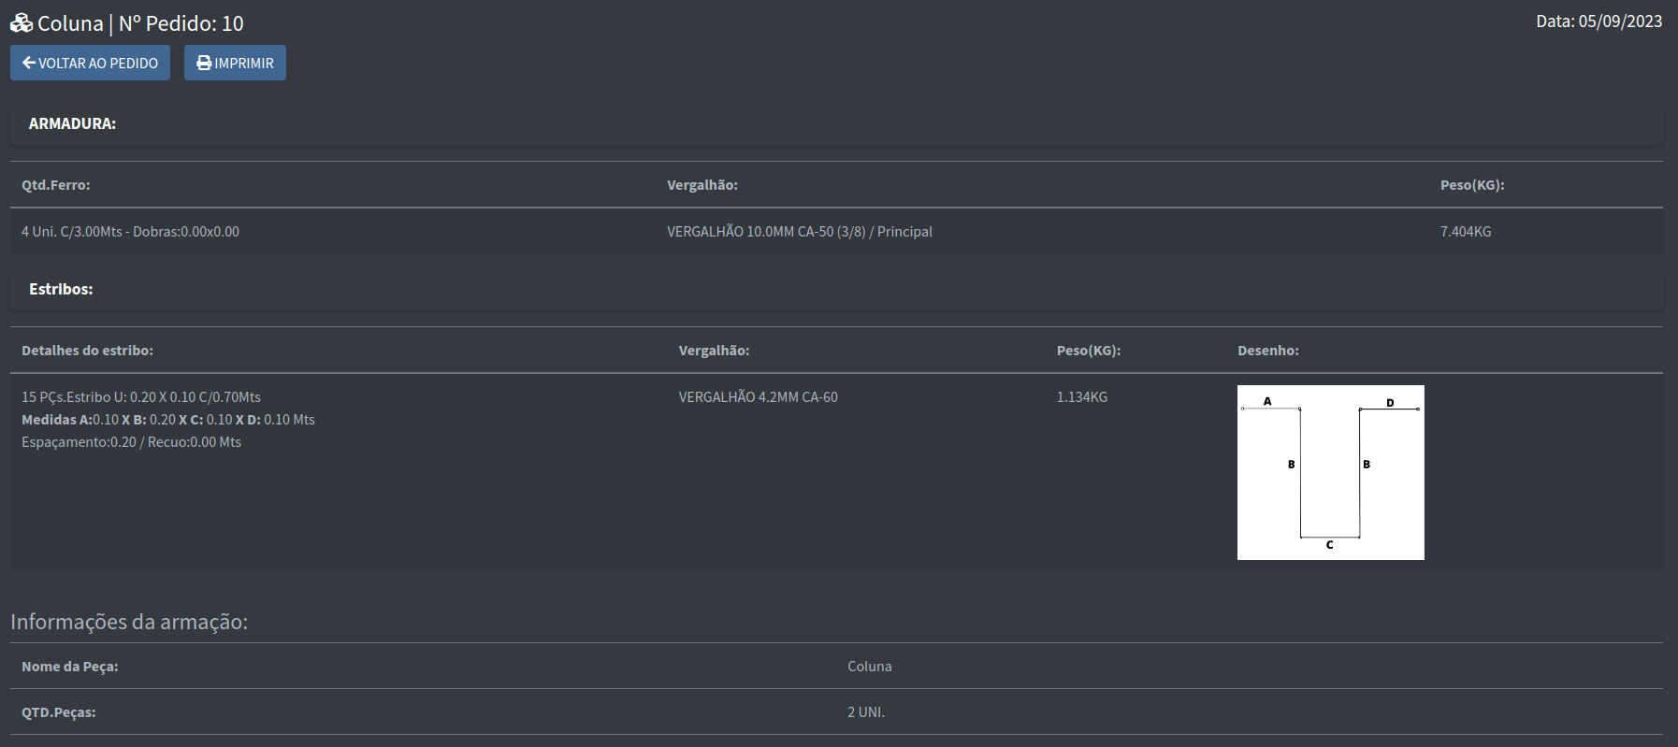
Task: Select the VERGALHÃO 4.2MM CA-60 cell
Action: (759, 397)
